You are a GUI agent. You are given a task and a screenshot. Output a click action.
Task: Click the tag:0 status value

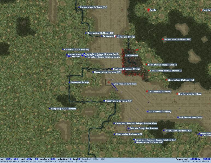click(76, 159)
